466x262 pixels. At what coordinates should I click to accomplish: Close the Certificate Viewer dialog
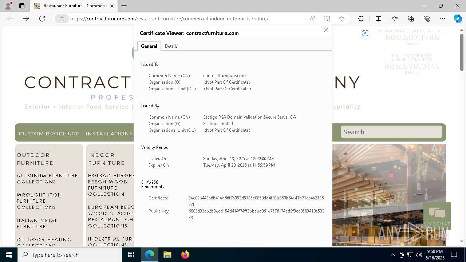pos(326,30)
